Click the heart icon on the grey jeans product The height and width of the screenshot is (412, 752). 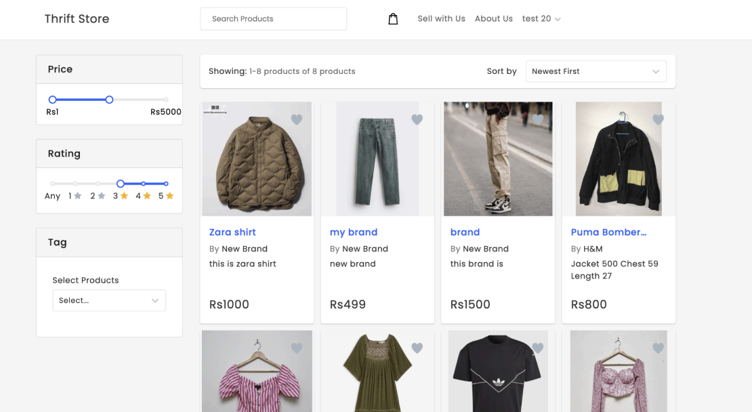pyautogui.click(x=417, y=119)
